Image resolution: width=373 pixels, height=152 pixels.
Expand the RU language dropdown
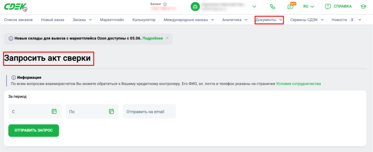(x=309, y=7)
